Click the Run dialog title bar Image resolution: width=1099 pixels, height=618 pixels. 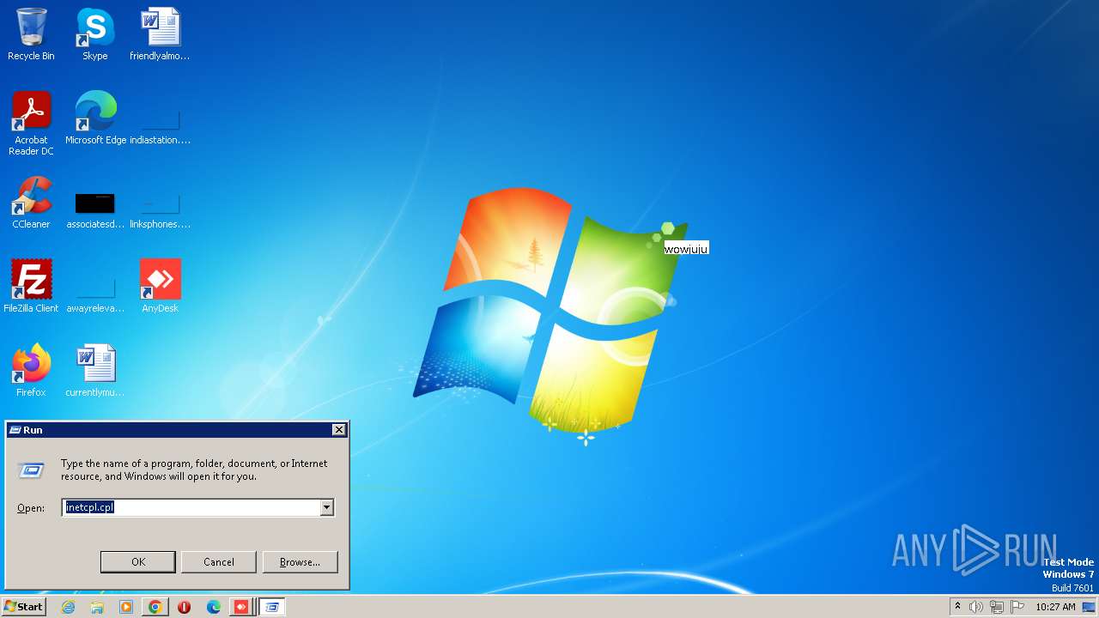(176, 430)
